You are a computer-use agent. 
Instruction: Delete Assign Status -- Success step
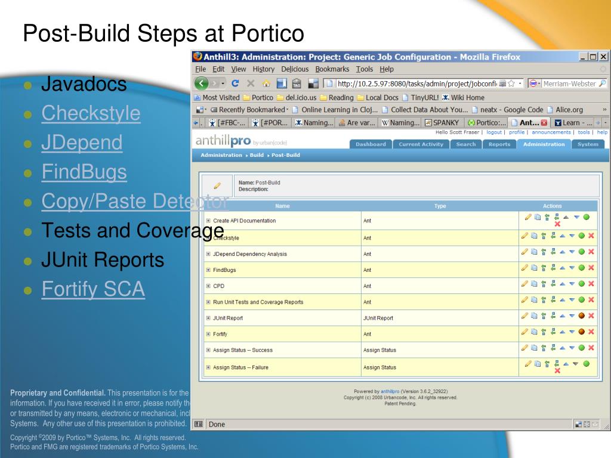591,348
